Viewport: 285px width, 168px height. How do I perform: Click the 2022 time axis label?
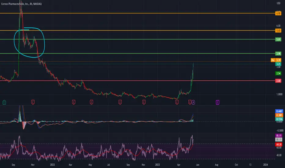tap(52, 165)
